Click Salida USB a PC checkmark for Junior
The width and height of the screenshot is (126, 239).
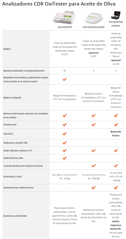[94, 150]
